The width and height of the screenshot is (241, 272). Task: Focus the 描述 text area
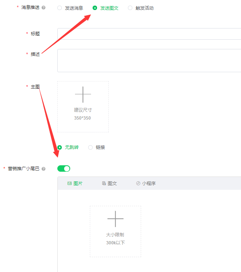point(149,61)
